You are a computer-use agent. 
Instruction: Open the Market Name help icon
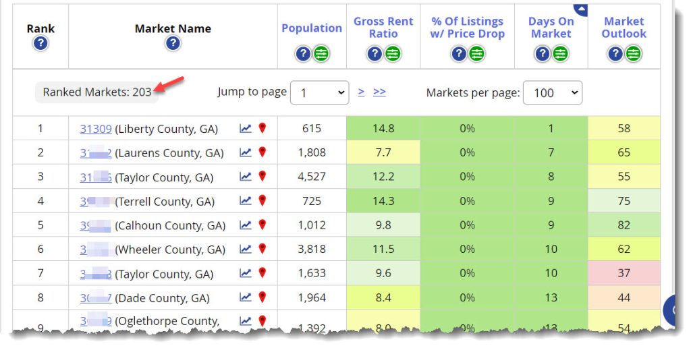(x=173, y=44)
